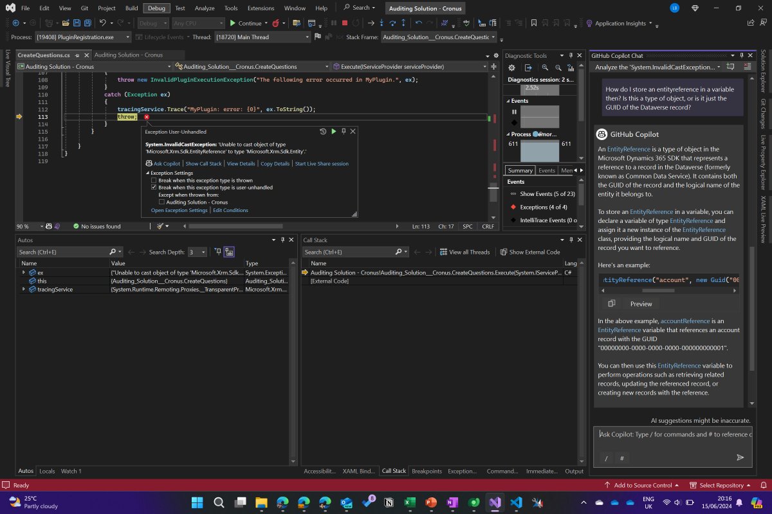Click the Application Insights lightbulb icon
The height and width of the screenshot is (514, 772).
pyautogui.click(x=589, y=23)
